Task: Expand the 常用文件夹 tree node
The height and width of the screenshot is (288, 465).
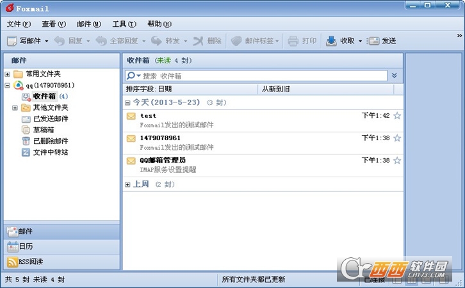Action: 8,74
